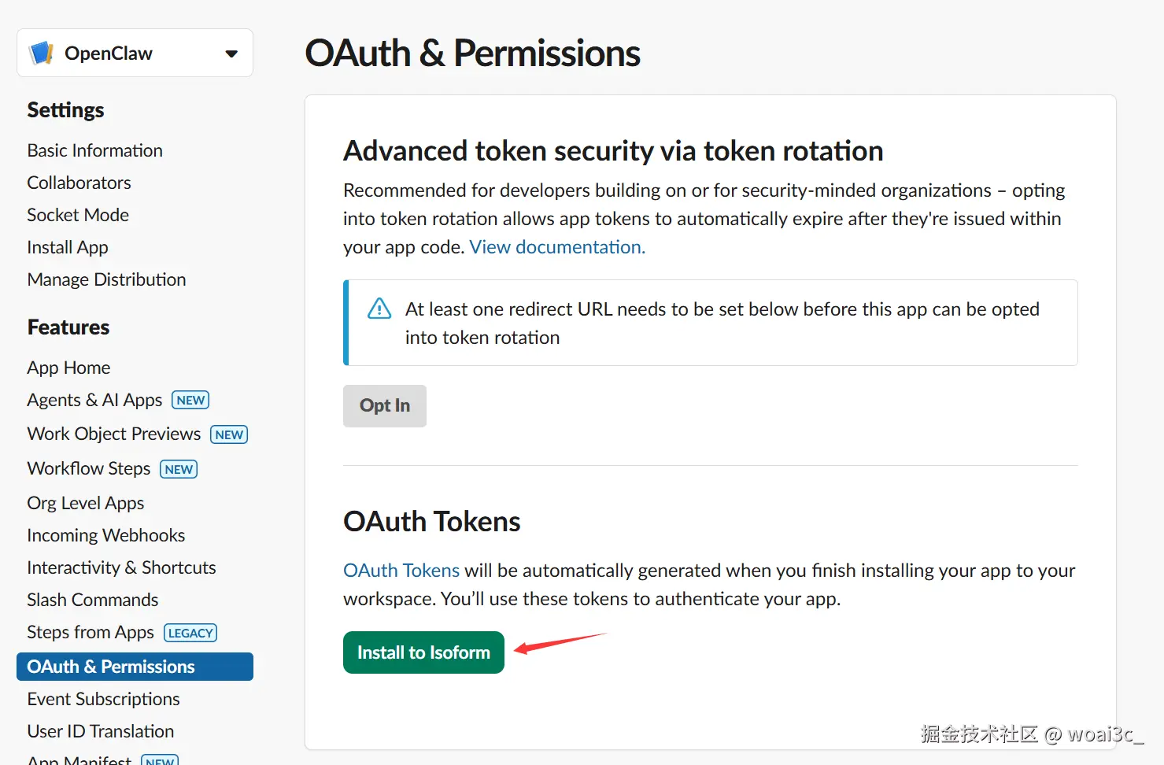Open the Collaborators page
The image size is (1164, 765).
pos(79,183)
